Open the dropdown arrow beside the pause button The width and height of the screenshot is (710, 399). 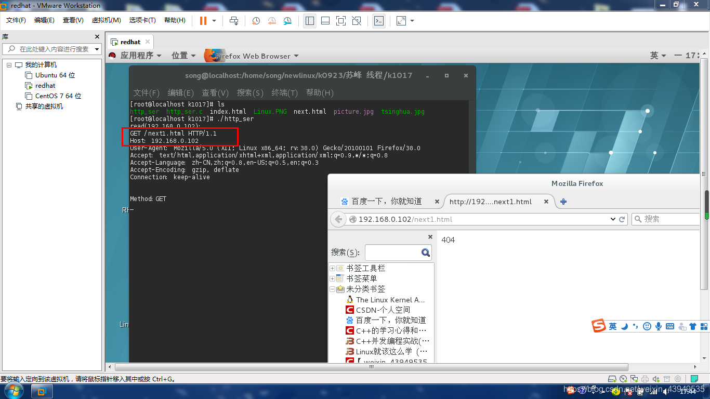(x=214, y=21)
